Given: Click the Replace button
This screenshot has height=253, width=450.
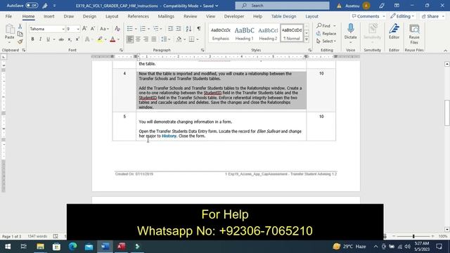Looking at the screenshot, I should (x=326, y=34).
